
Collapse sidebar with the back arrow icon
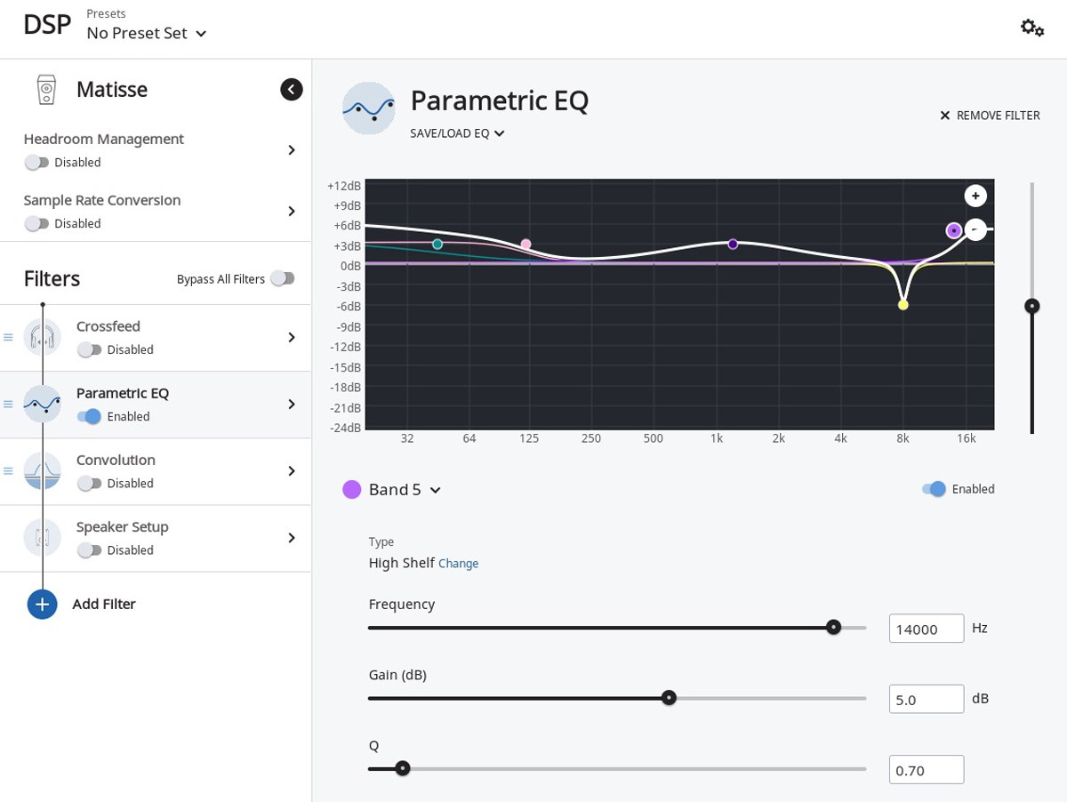291,89
